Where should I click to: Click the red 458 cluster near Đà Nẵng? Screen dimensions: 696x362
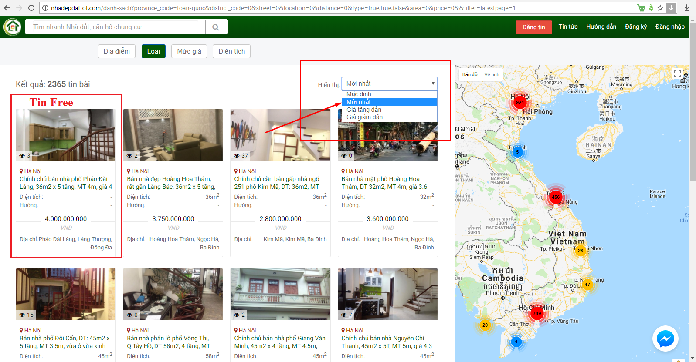tap(556, 197)
